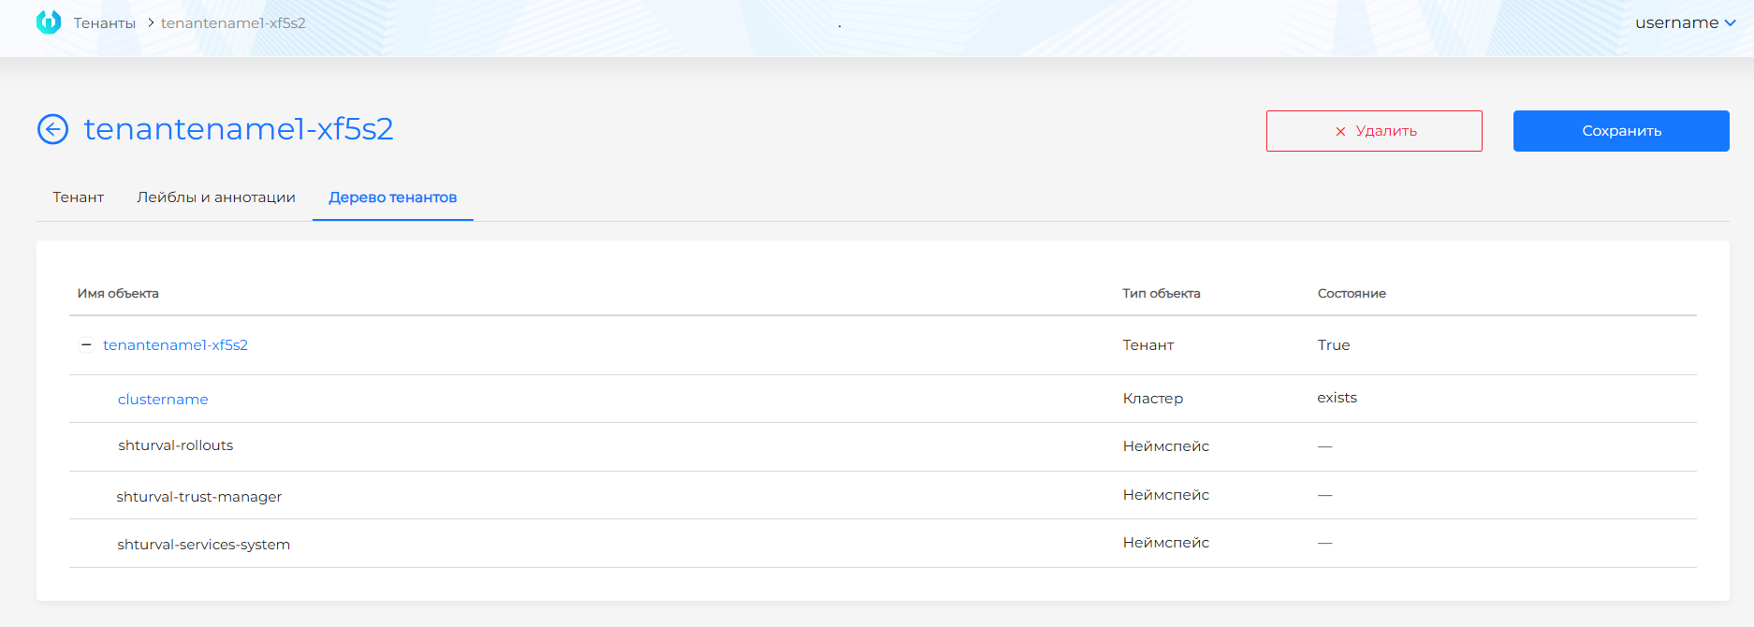
Task: Click the chevron next to username
Action: tap(1730, 23)
